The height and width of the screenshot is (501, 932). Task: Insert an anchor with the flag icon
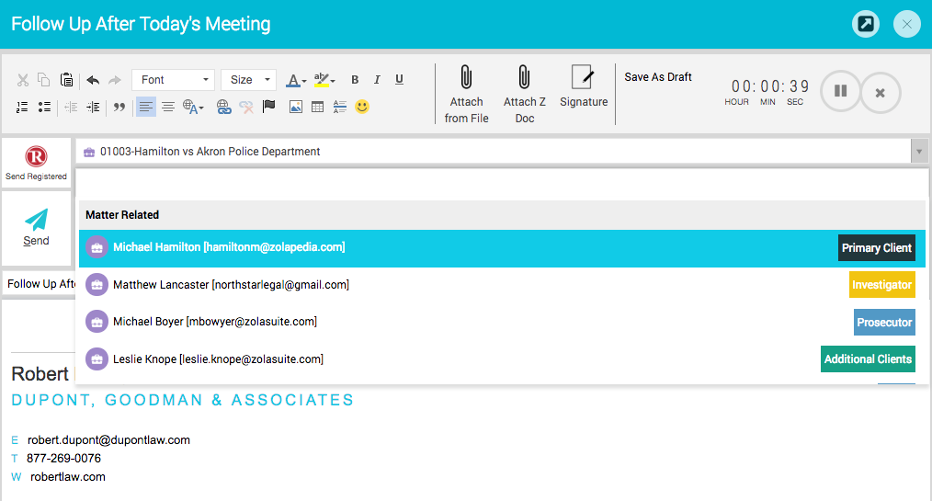(268, 107)
